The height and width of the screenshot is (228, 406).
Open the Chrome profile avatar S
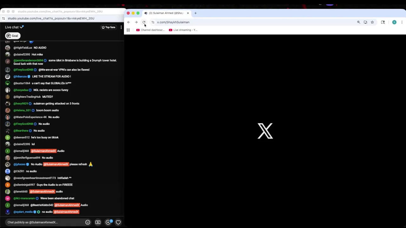(394, 22)
